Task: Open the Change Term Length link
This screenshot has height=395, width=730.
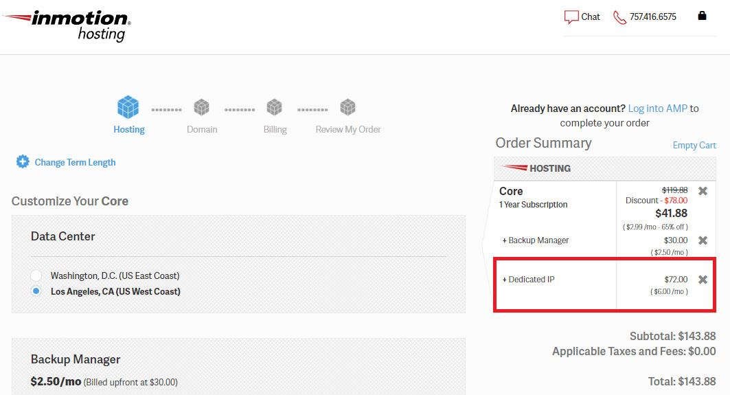Action: [x=75, y=162]
